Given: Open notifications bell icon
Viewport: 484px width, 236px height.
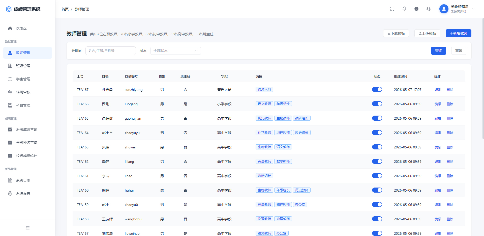Looking at the screenshot, I should pyautogui.click(x=404, y=9).
